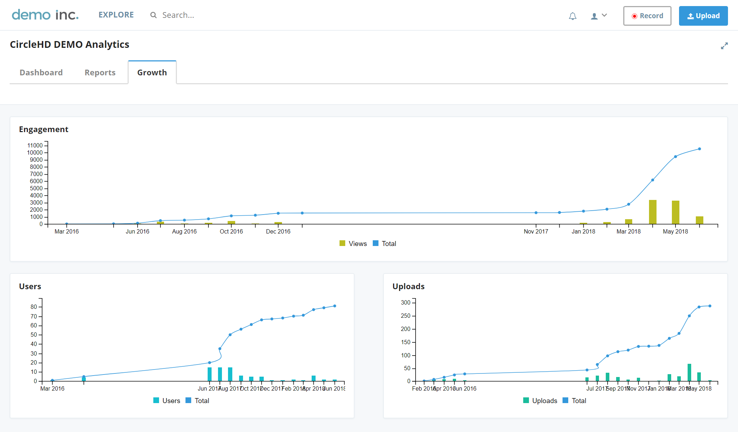738x432 pixels.
Task: Click the CircleHD DEMO Analytics heading
Action: (70, 44)
